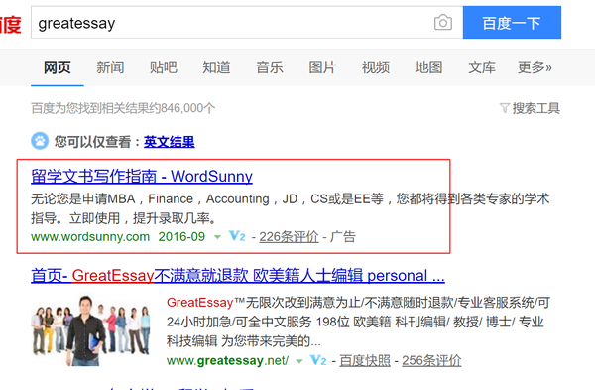Click the 广告 label on WordSunny result
The image size is (595, 390).
[343, 236]
